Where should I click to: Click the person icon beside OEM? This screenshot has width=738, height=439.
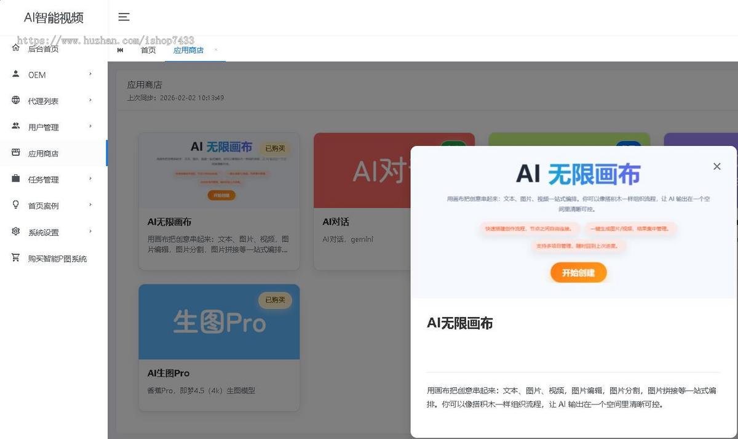click(16, 74)
